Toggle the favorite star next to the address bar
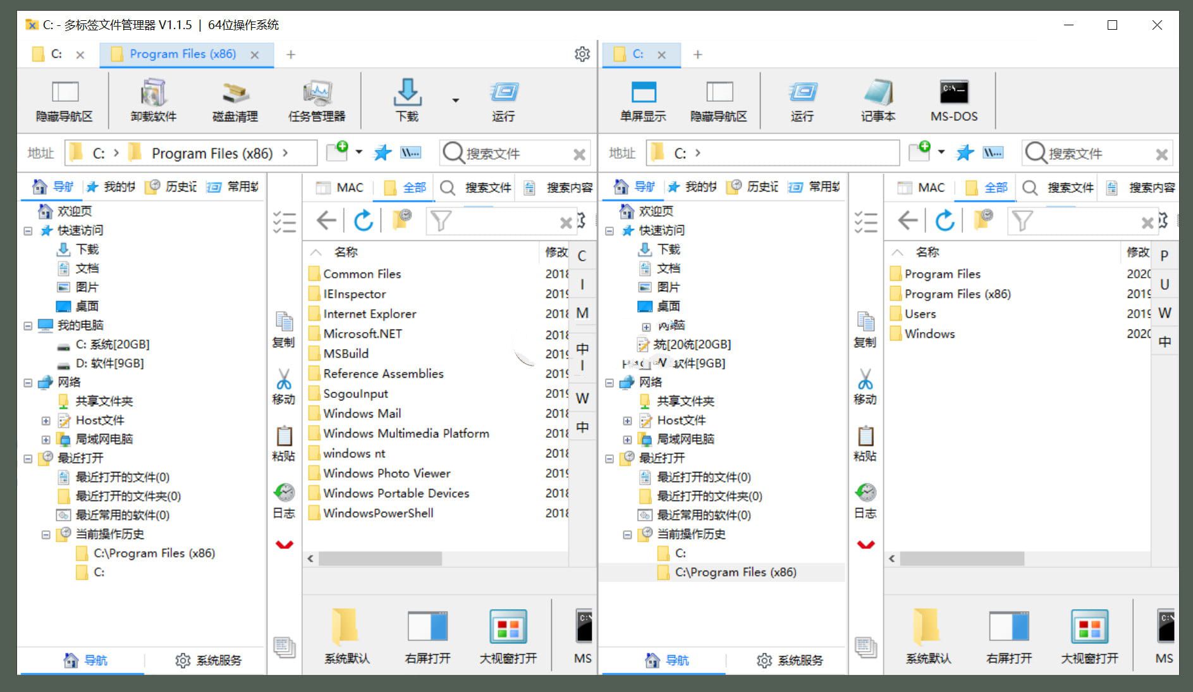 point(382,152)
